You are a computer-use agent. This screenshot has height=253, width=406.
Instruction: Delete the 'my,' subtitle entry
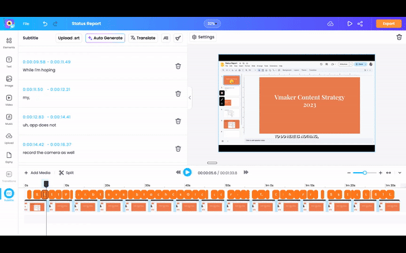coord(178,94)
